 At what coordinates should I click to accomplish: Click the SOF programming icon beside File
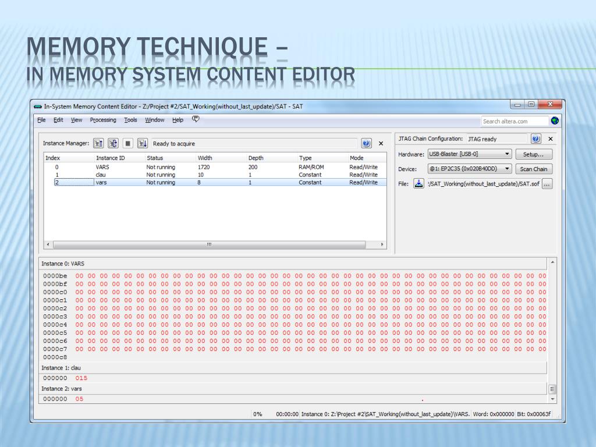click(418, 183)
